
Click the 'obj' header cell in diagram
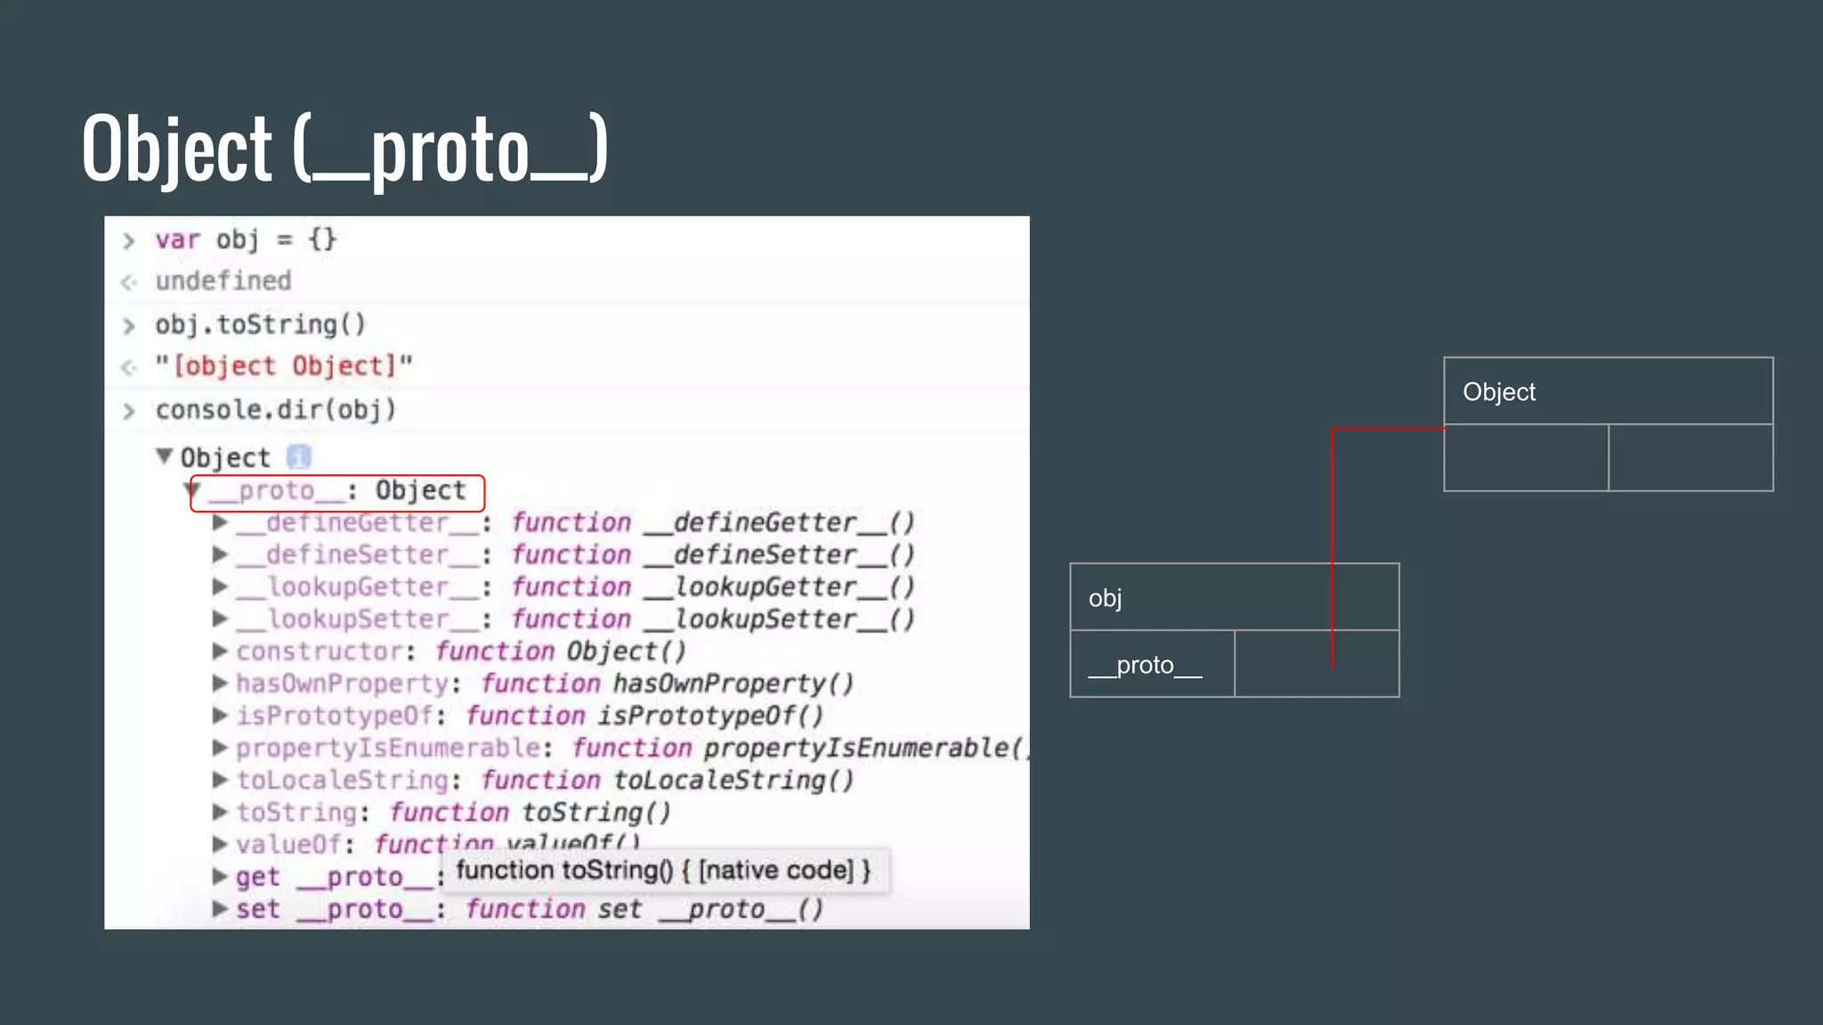click(1235, 597)
